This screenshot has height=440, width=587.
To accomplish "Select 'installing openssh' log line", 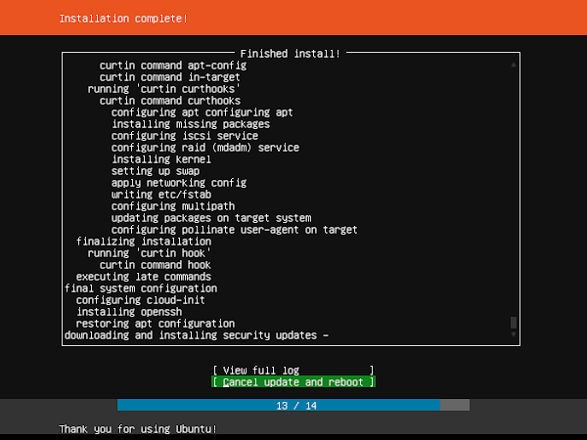I will 129,312.
